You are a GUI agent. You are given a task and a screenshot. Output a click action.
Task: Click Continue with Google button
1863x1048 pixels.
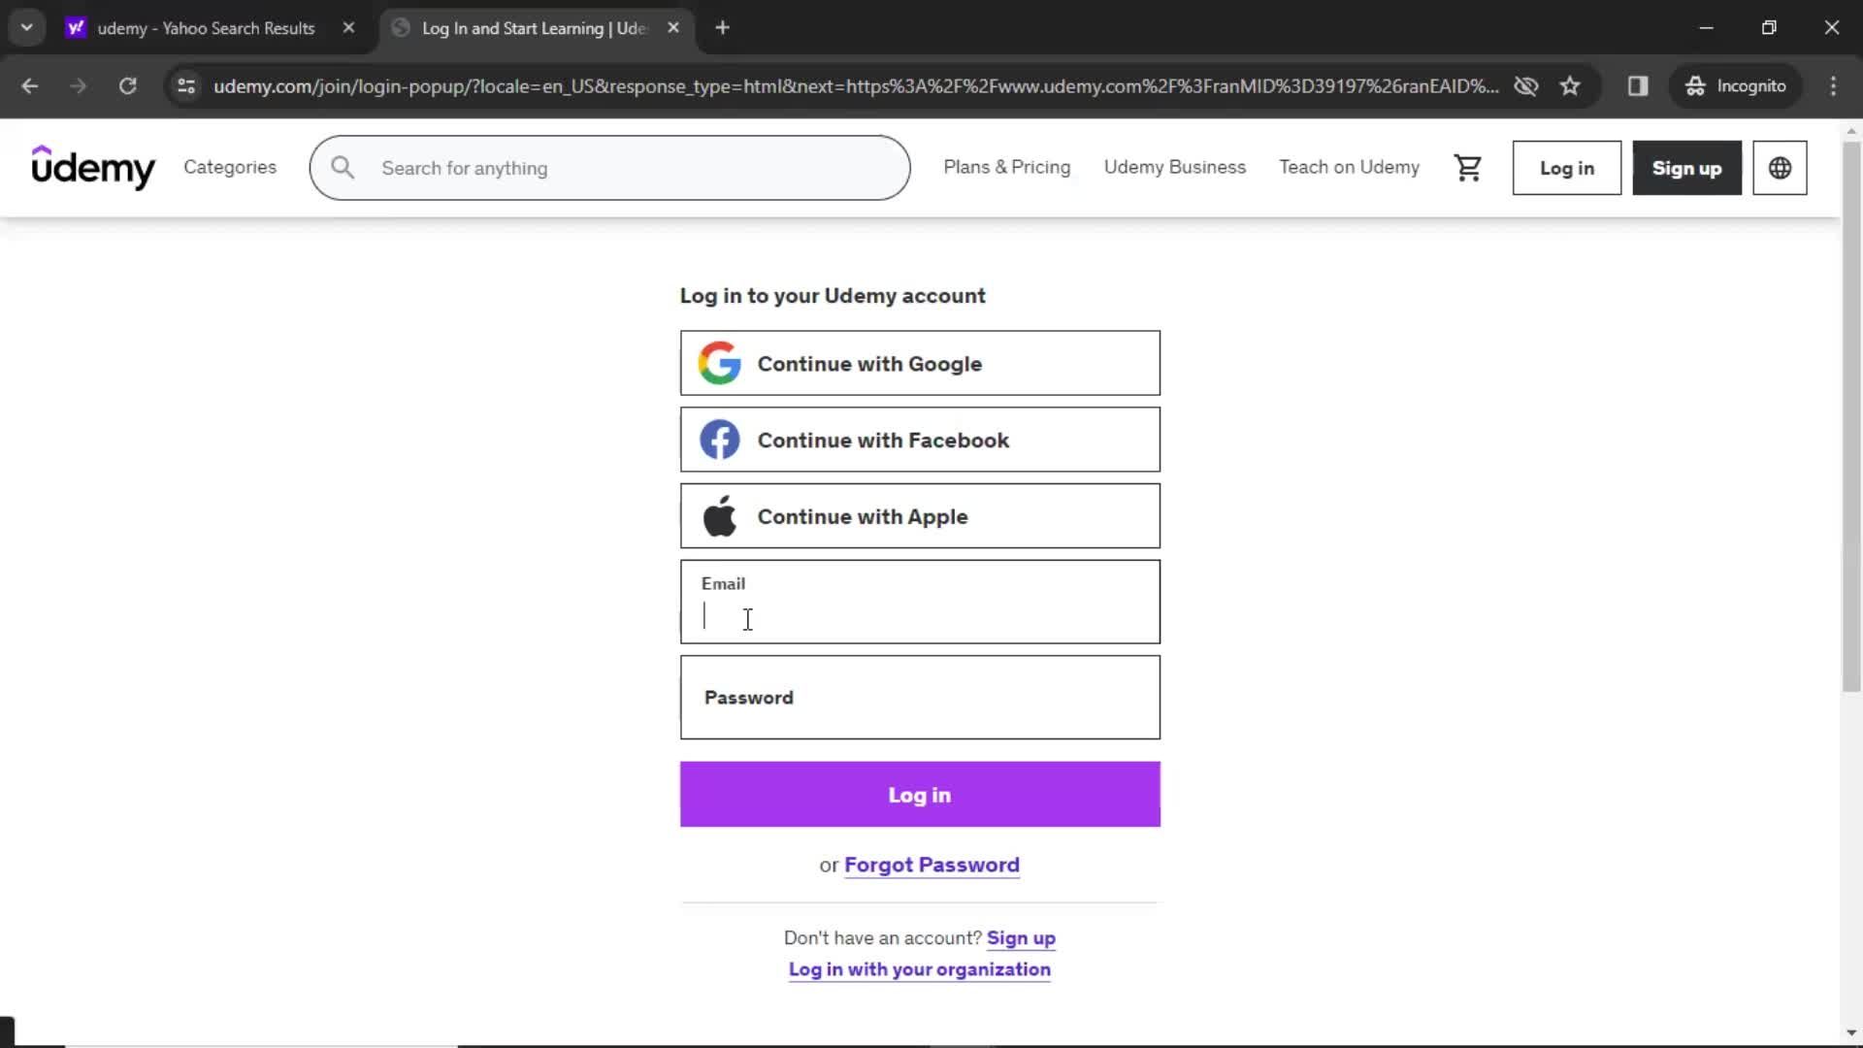point(920,364)
